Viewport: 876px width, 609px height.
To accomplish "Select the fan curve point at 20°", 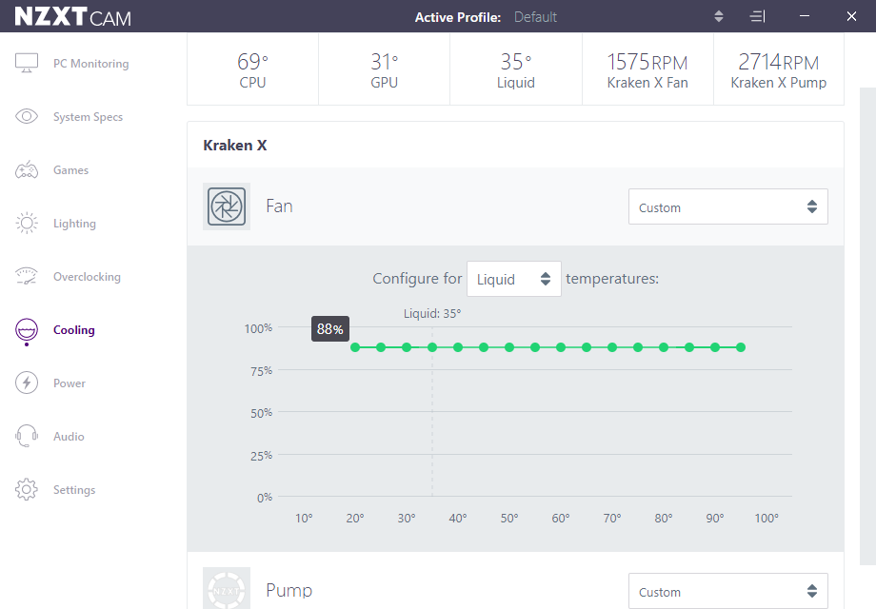I will [x=355, y=347].
